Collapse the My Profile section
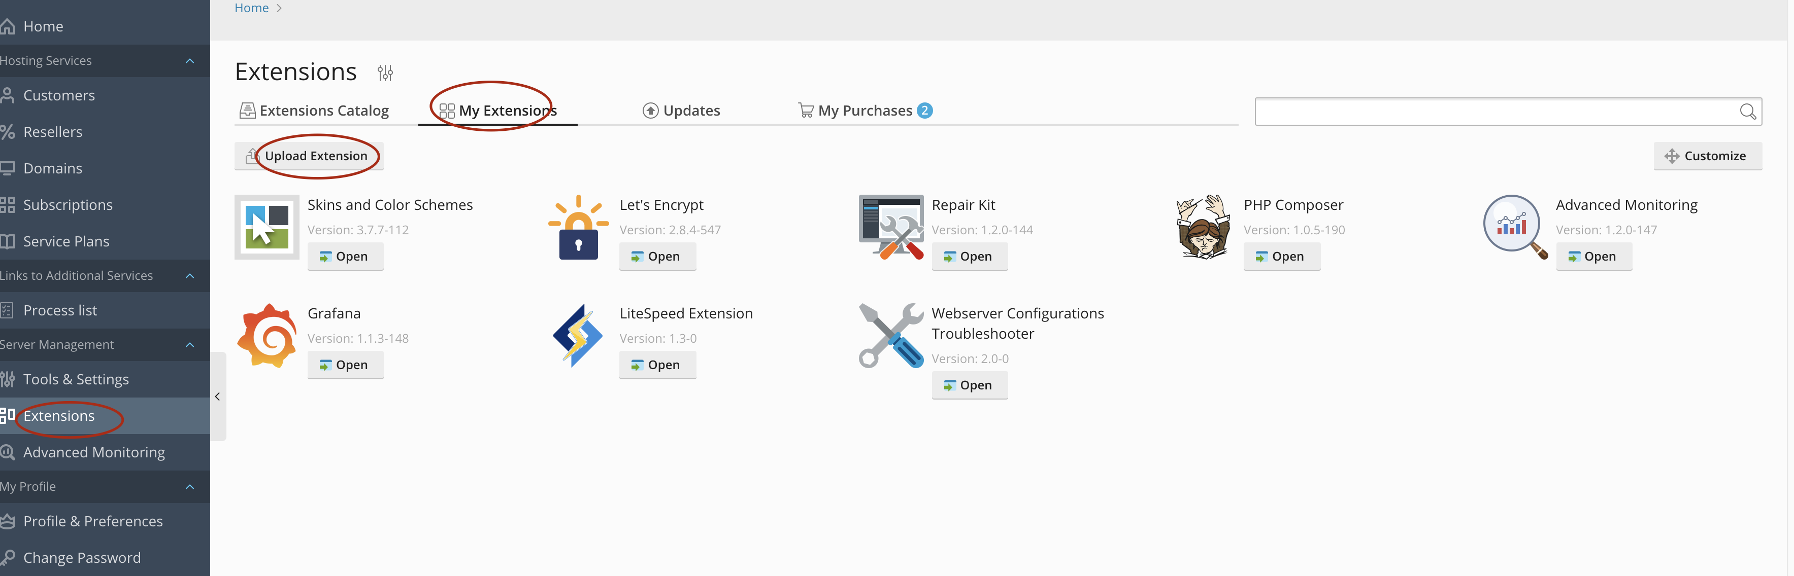The height and width of the screenshot is (576, 1794). tap(189, 487)
